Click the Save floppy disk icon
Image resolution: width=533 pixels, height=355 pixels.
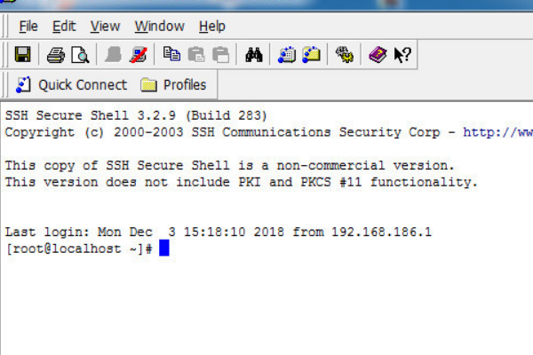22,55
